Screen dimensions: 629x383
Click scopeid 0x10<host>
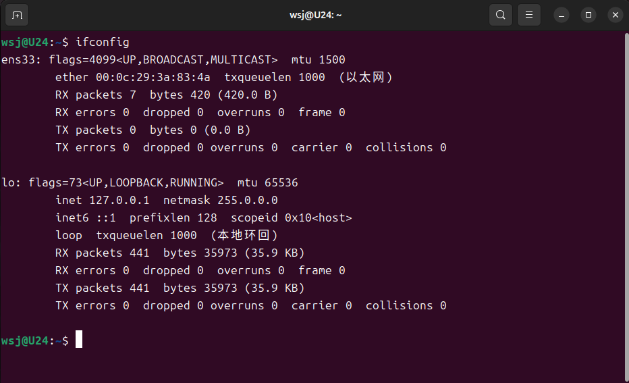point(292,218)
